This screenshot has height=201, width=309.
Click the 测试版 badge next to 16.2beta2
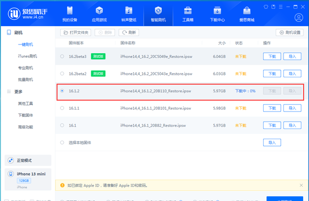(x=98, y=73)
